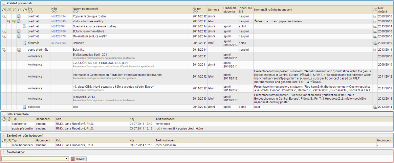Screen dimensions: 394x163
Task: Open course link MB120P94
Action: click(58, 16)
